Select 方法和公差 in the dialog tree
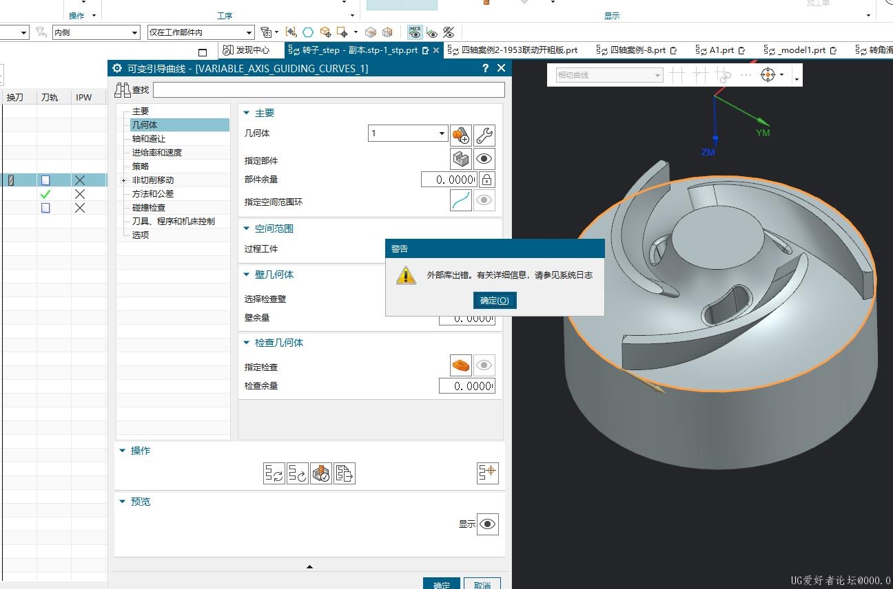The image size is (893, 589). tap(153, 193)
